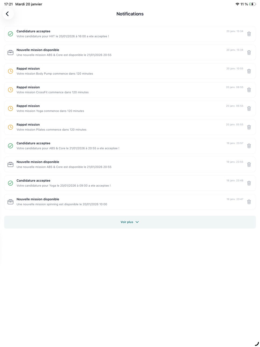
Task: Open 'Votre mission Pilates commence' message
Action: tap(51, 130)
